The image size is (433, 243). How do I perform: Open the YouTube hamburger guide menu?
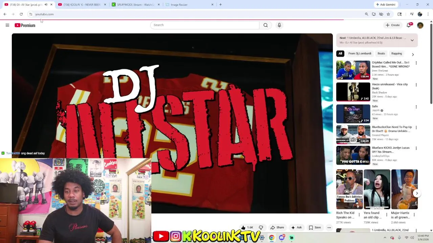click(x=7, y=25)
